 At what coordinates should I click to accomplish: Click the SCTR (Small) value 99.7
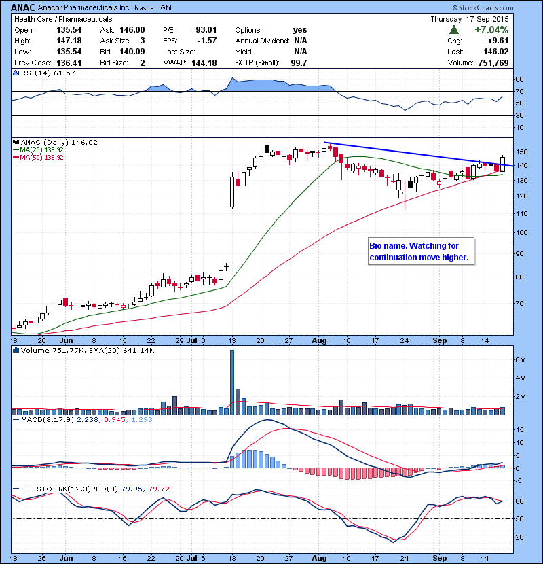[299, 63]
